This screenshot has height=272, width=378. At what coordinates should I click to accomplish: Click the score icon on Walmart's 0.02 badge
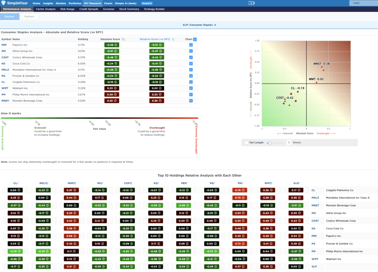pyautogui.click(x=160, y=88)
